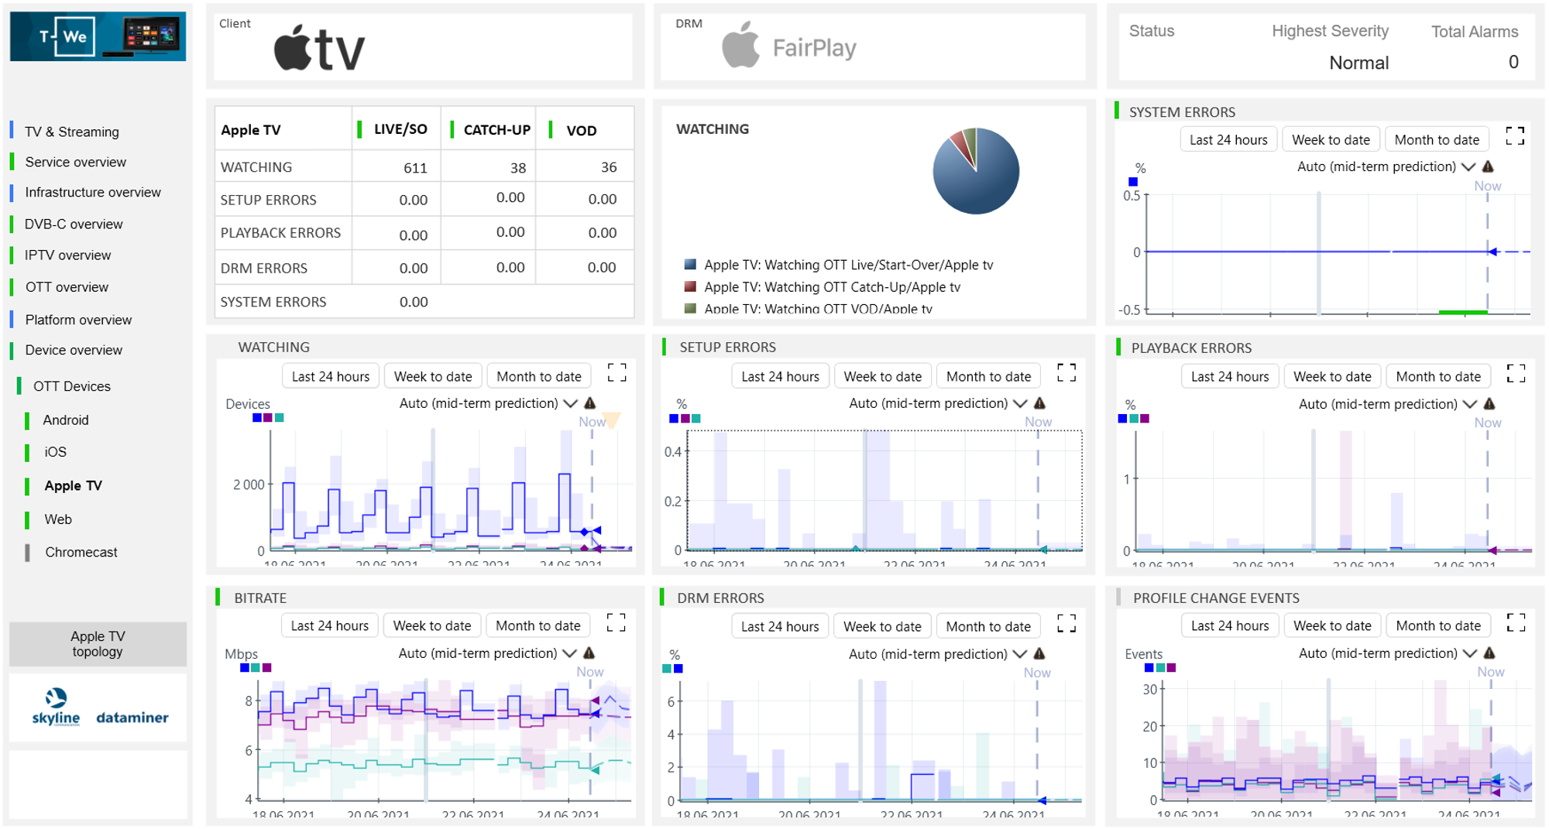The width and height of the screenshot is (1549, 829).
Task: Click blue legend swatch in System Errors
Action: pos(1133,182)
